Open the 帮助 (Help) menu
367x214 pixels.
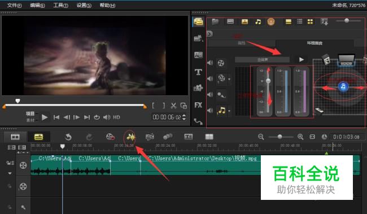coord(107,5)
